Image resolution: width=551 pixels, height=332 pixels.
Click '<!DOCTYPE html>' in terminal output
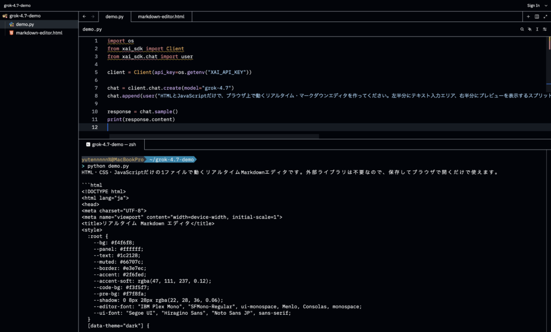104,192
